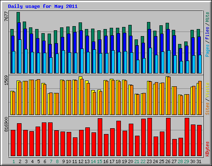Click the red KBytes bar for day 27
The width and height of the screenshot is (212, 166).
coord(174,147)
